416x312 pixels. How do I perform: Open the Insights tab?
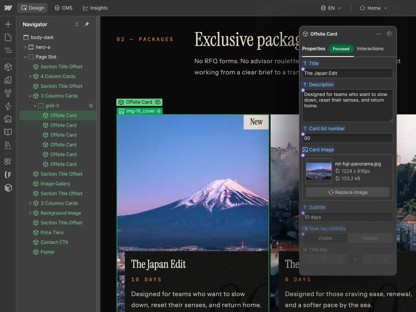pyautogui.click(x=95, y=8)
